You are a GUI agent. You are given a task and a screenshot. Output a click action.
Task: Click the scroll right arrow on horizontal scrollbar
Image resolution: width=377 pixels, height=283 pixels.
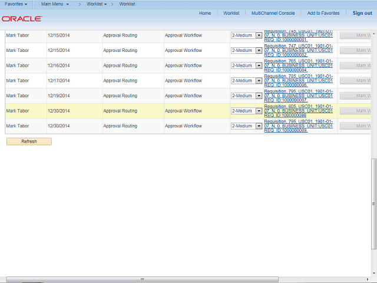[x=367, y=279]
